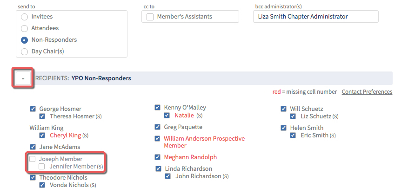The height and width of the screenshot is (194, 408).
Task: Uncheck George Hosmer recipient
Action: point(33,109)
